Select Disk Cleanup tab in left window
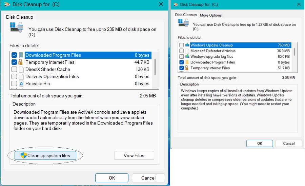The width and height of the screenshot is (305, 186). 19,17
